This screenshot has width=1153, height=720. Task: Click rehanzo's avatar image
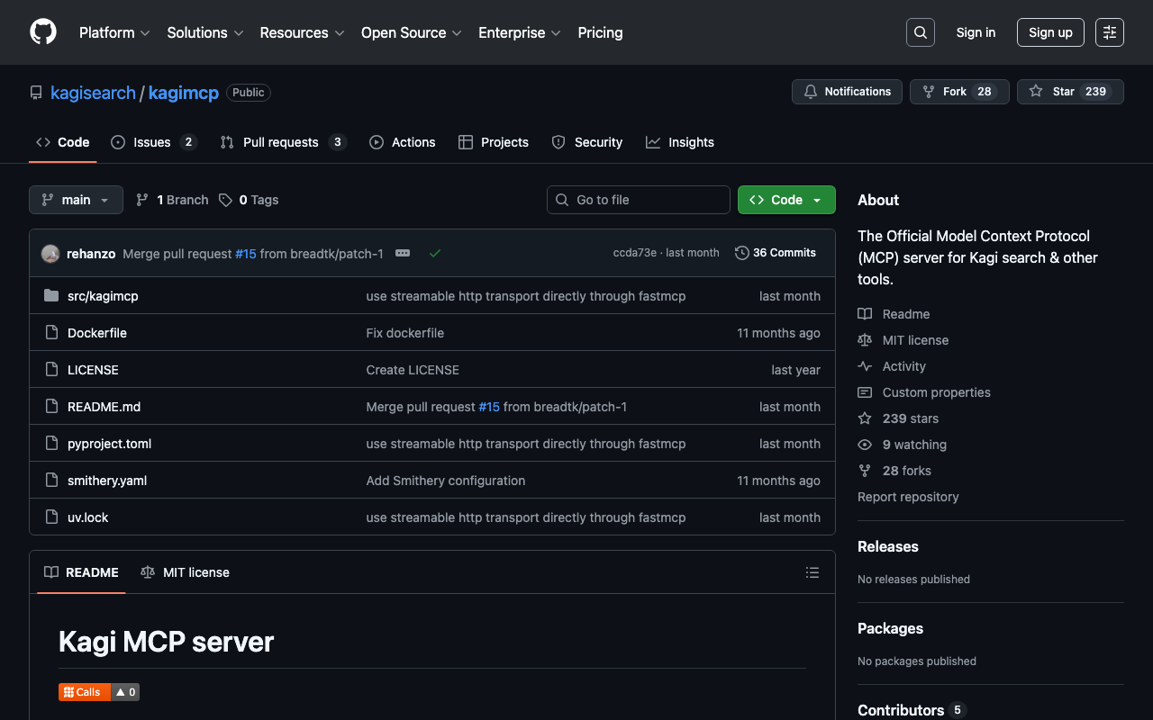(50, 254)
